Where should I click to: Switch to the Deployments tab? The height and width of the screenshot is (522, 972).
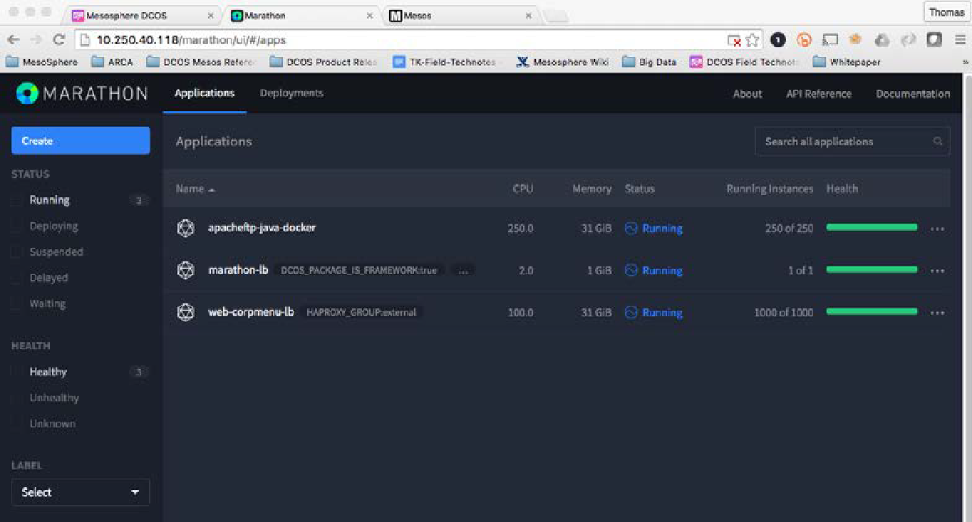coord(291,93)
